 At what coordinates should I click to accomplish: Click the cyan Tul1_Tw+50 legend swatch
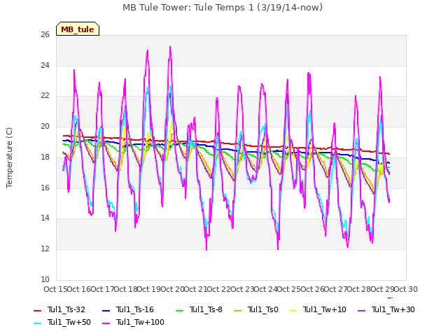37,323
